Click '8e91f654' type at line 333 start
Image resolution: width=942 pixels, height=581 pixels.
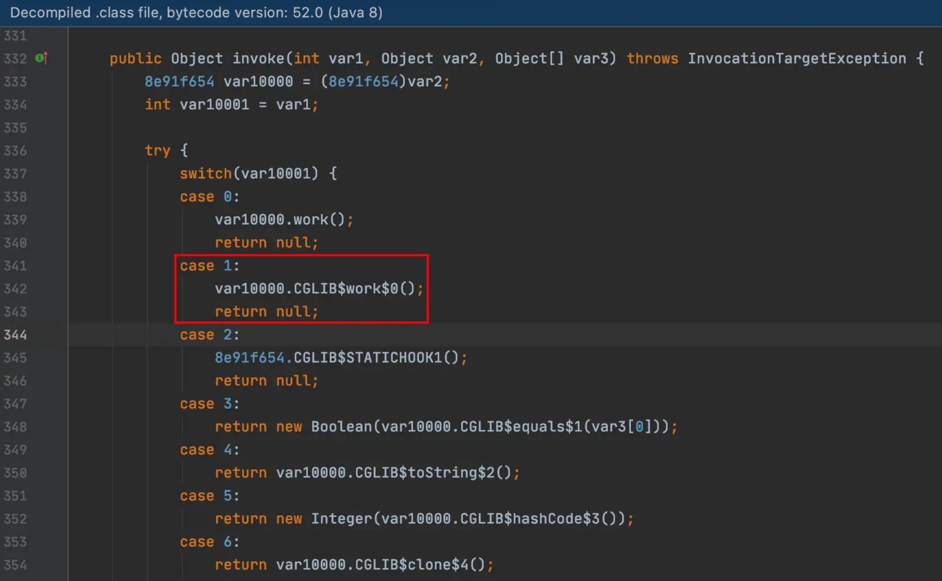(x=180, y=81)
